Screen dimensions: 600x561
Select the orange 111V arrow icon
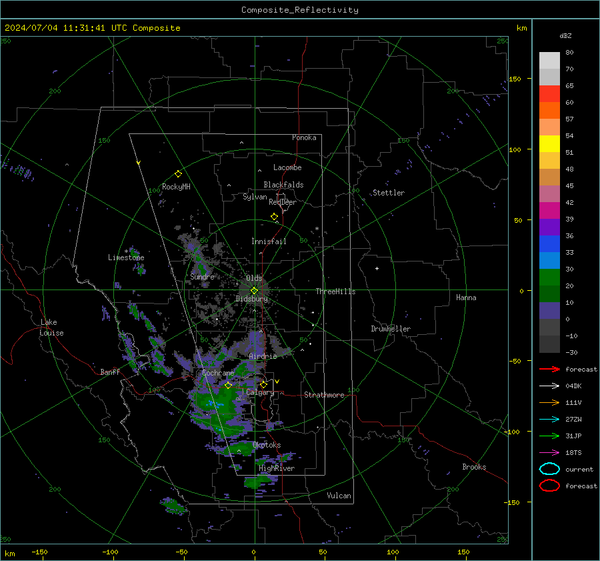click(549, 402)
